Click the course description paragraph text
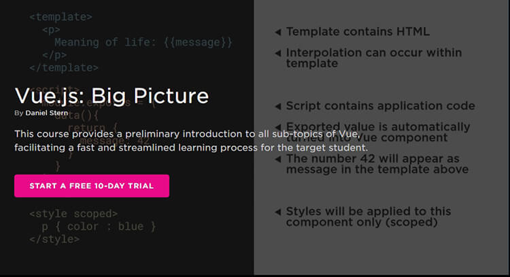Viewport: 510px width, 277px height. point(191,141)
